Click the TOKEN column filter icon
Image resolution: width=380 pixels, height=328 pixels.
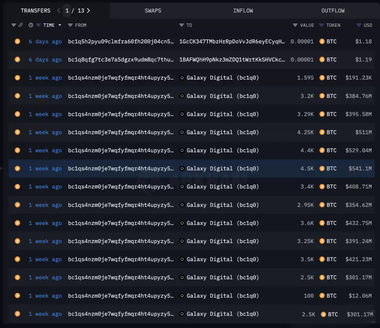[321, 25]
